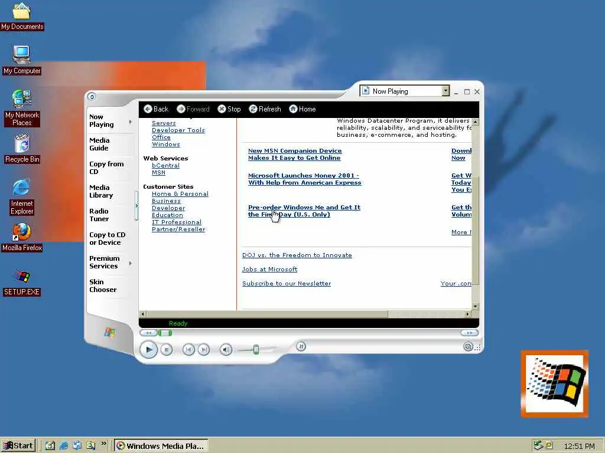Select Mozilla Firefox desktop shortcut
This screenshot has width=605, height=453.
point(22,237)
